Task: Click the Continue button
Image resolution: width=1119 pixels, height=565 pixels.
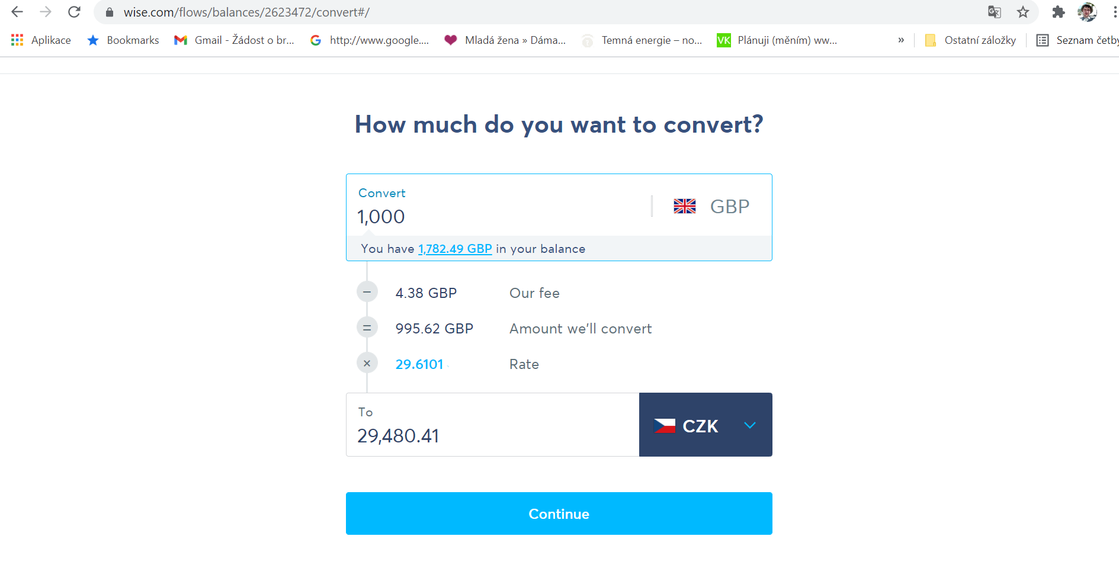Action: 559,513
